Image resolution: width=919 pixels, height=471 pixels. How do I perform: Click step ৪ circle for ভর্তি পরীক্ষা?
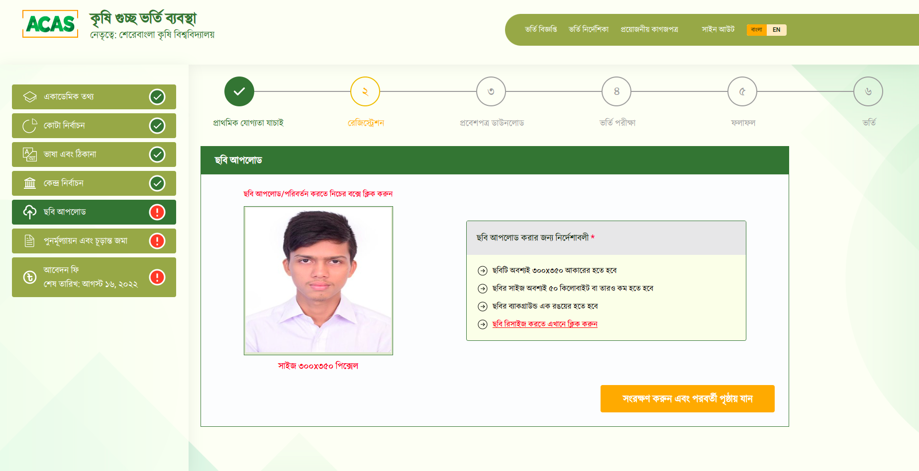[616, 91]
